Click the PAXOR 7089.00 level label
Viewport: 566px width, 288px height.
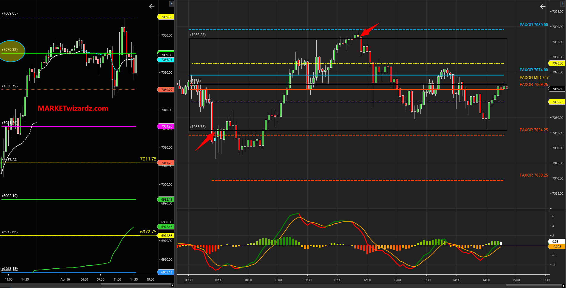click(x=534, y=25)
